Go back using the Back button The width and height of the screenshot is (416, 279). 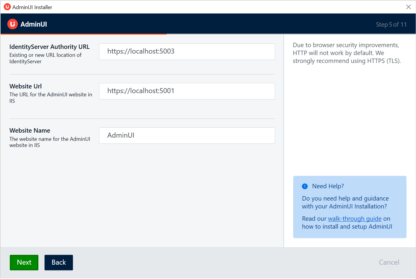pos(59,262)
